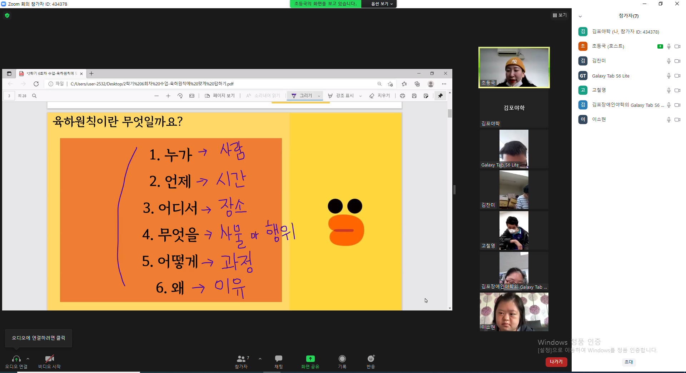Toggle microphone icon for 초등국 (호스트)
The width and height of the screenshot is (686, 373).
(x=669, y=46)
